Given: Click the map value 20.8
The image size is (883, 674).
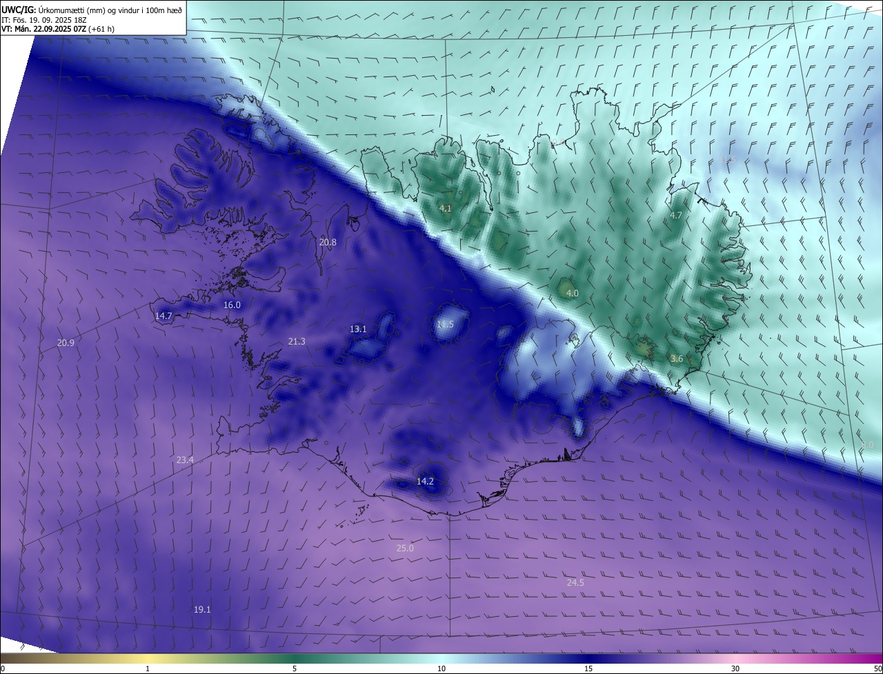Looking at the screenshot, I should (328, 242).
